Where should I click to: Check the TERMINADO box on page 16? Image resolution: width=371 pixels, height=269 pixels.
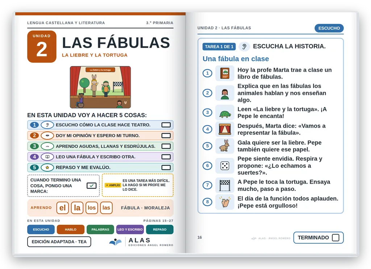[335, 238]
